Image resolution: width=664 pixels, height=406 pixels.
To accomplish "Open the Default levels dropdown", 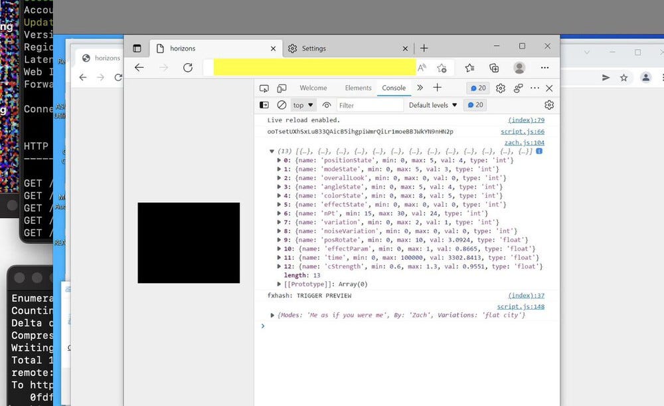I will pos(433,105).
